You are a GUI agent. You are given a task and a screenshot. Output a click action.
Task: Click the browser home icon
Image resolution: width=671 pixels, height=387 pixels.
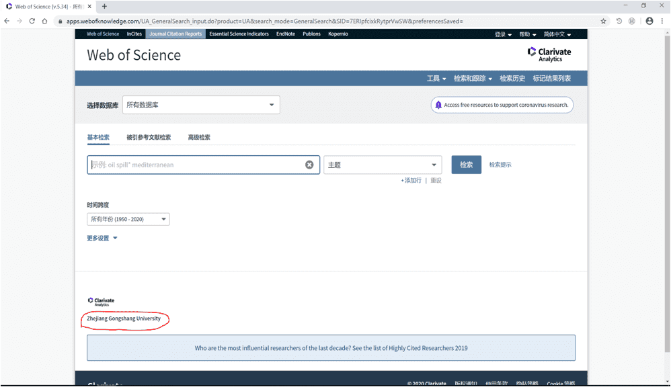44,21
